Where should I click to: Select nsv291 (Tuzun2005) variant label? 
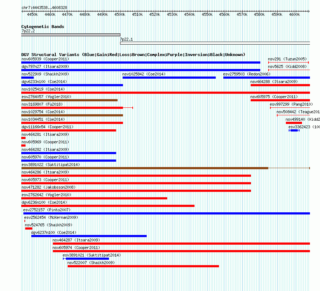[x=287, y=59]
